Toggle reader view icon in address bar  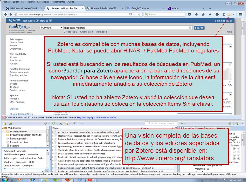click(x=130, y=15)
